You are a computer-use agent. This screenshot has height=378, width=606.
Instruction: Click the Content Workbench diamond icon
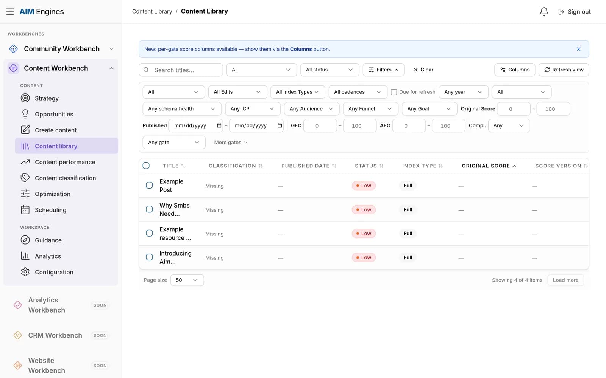pyautogui.click(x=13, y=68)
